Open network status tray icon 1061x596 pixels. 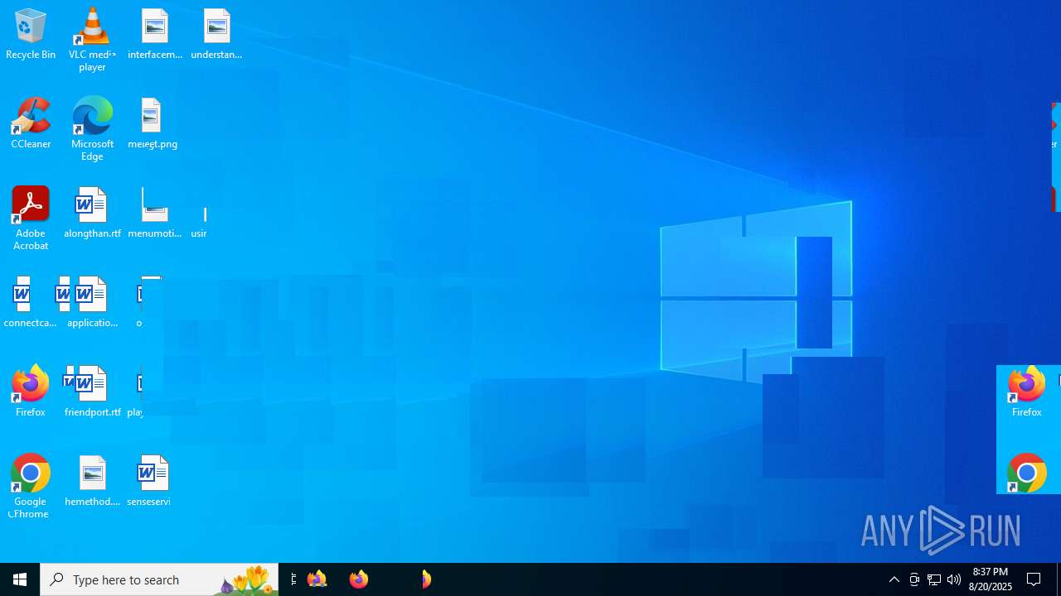934,579
